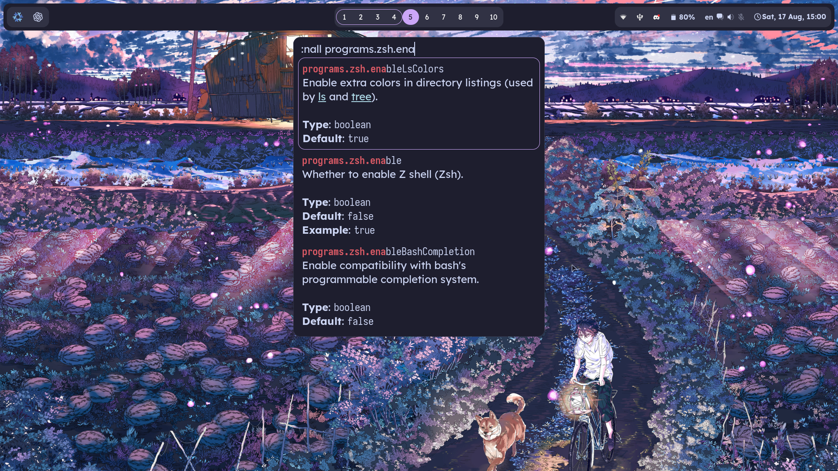Switch to workspace 1
The image size is (838, 471).
(344, 17)
